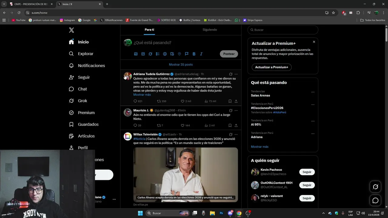The image size is (388, 218).
Task: Switch to the Siguiendo tab
Action: pos(210,30)
